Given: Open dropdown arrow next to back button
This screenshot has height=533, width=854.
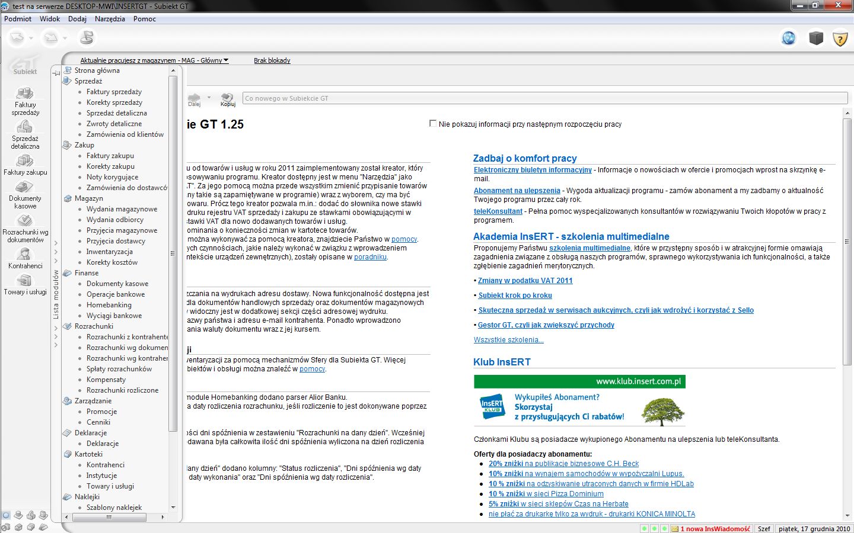Looking at the screenshot, I should (30, 39).
